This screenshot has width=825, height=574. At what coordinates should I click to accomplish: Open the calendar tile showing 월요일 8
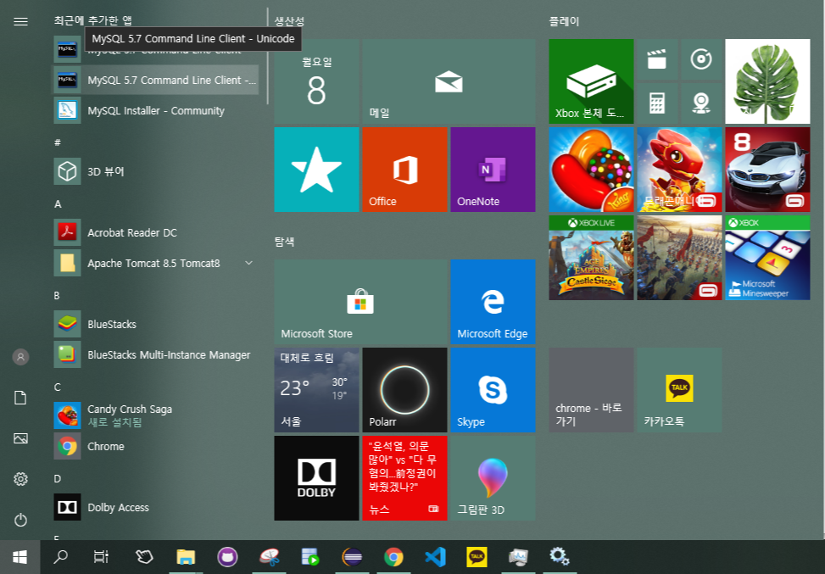(316, 81)
